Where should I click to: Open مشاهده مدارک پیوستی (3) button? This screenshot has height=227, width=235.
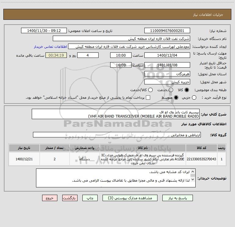[130, 198]
